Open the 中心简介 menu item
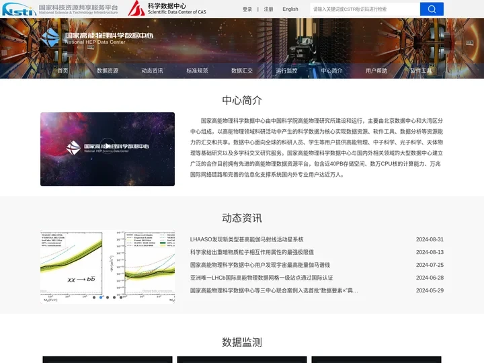The image size is (484, 363). tap(331, 71)
